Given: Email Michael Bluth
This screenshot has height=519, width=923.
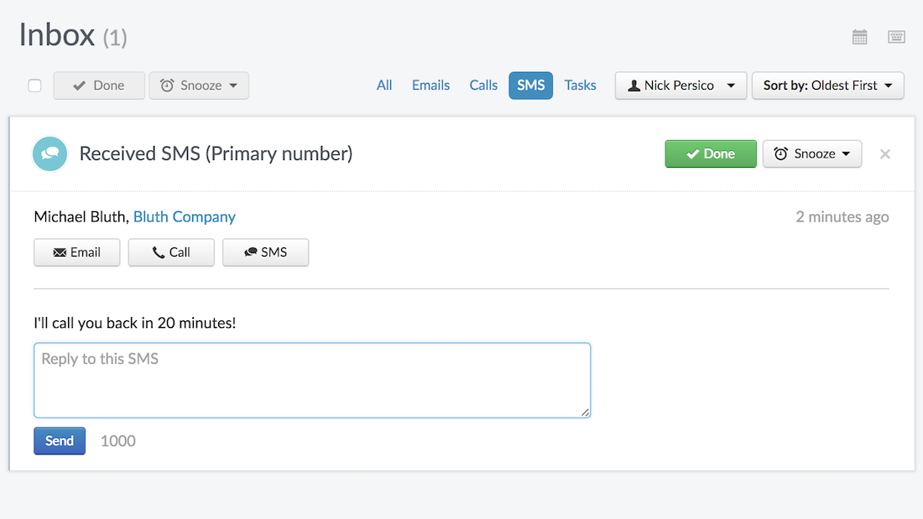Looking at the screenshot, I should click(76, 252).
